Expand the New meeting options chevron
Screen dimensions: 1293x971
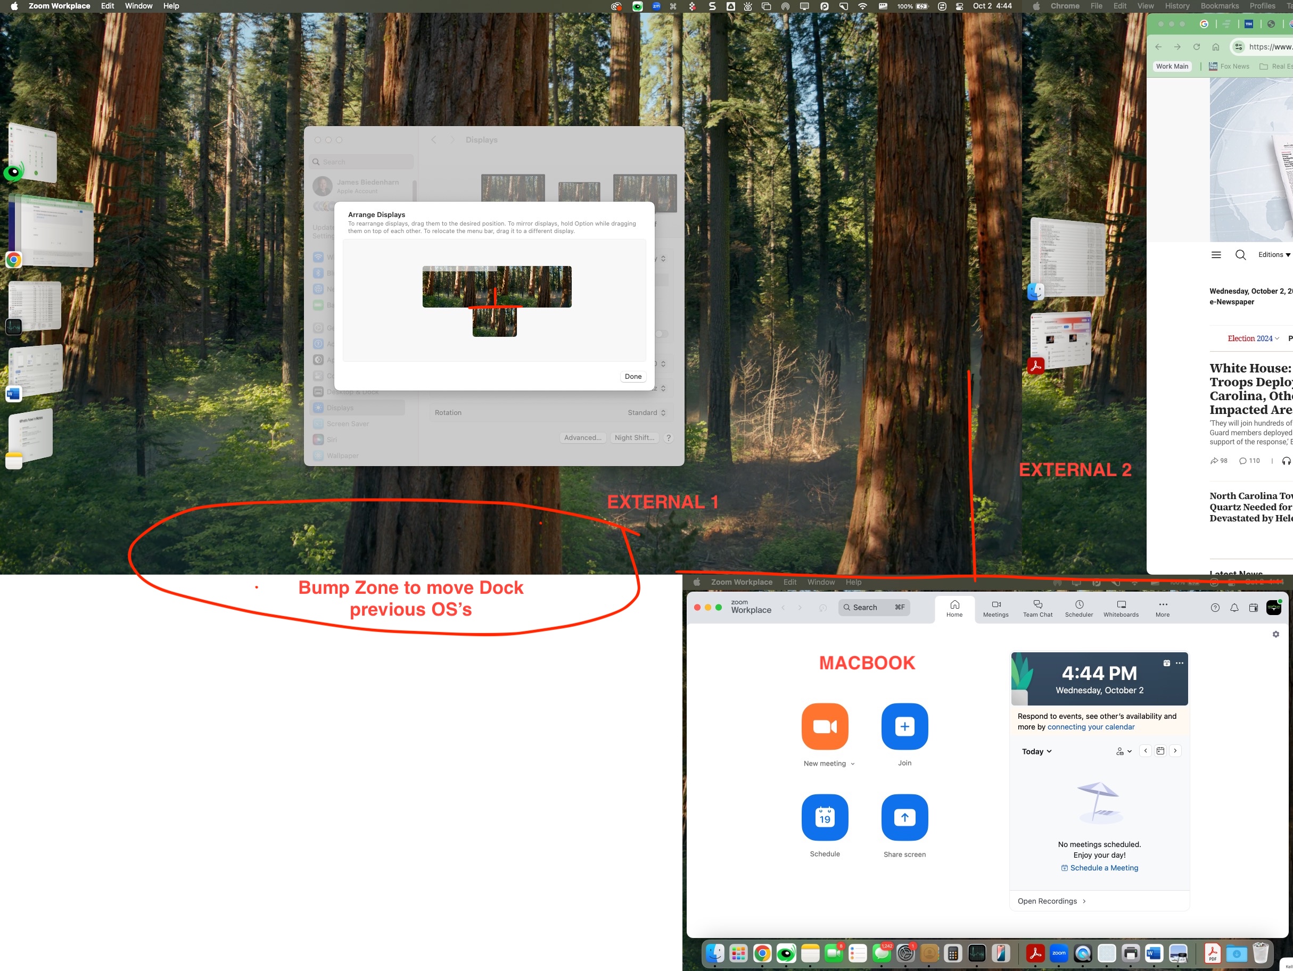852,764
